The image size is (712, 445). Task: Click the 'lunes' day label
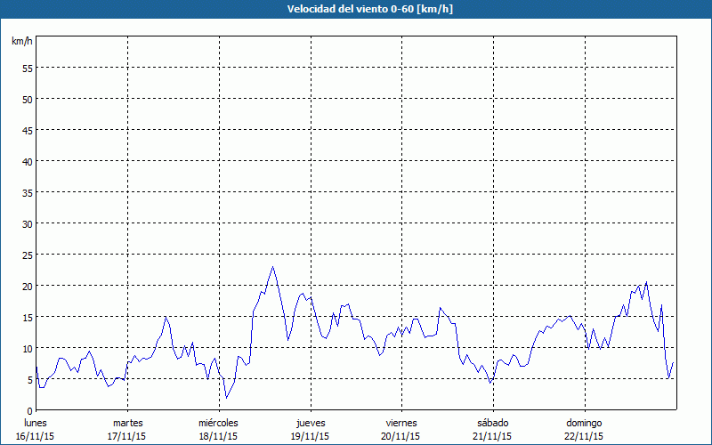tap(36, 423)
